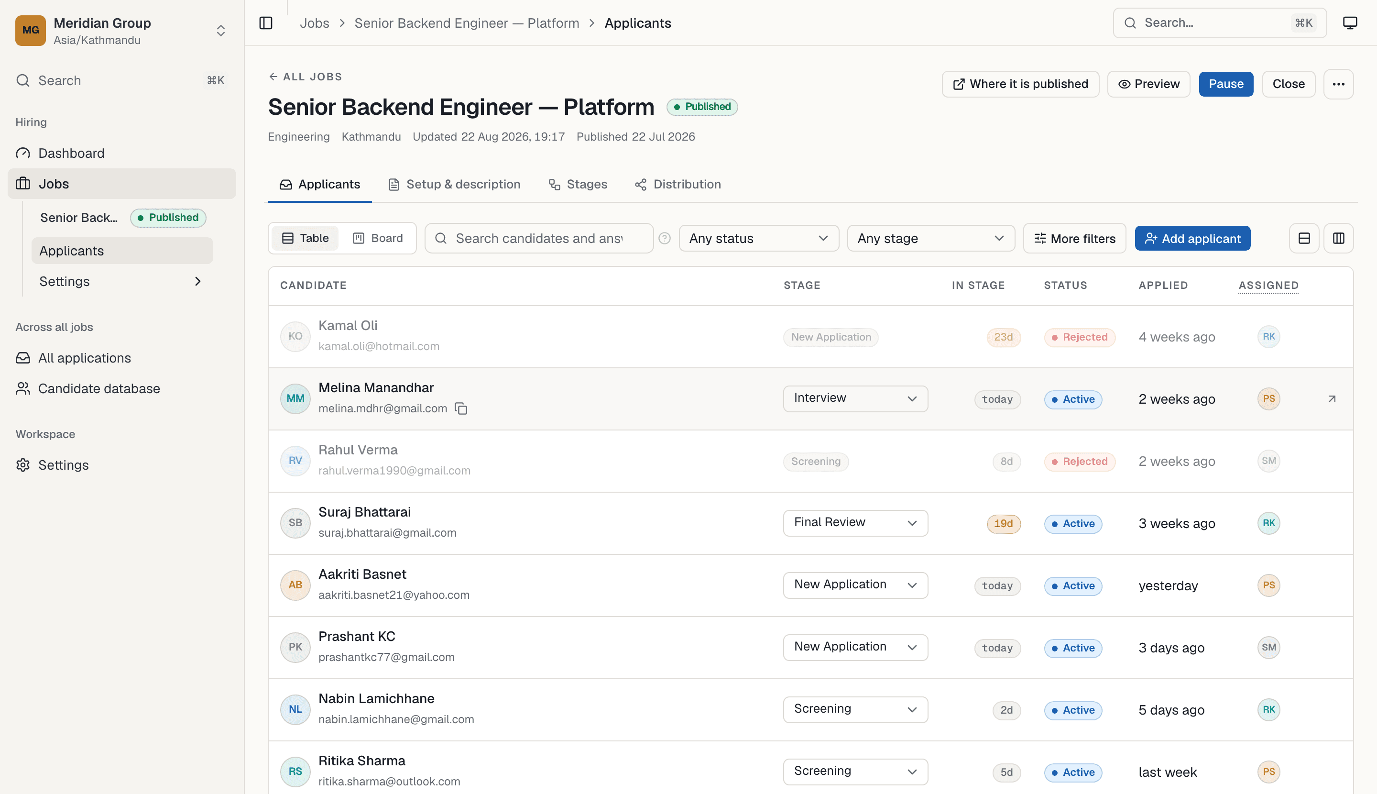
Task: Open the more options ellipsis menu
Action: [1338, 84]
